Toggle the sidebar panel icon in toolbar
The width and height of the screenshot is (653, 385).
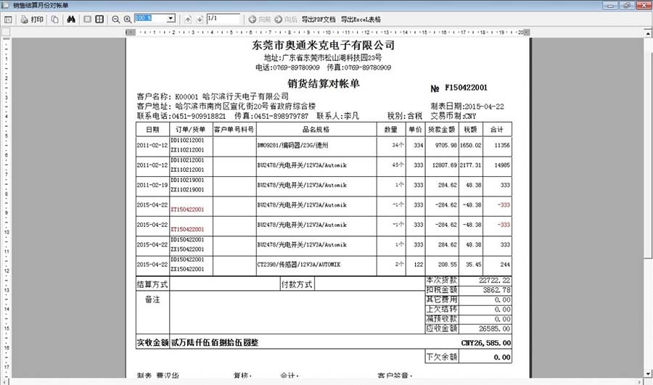pos(8,19)
